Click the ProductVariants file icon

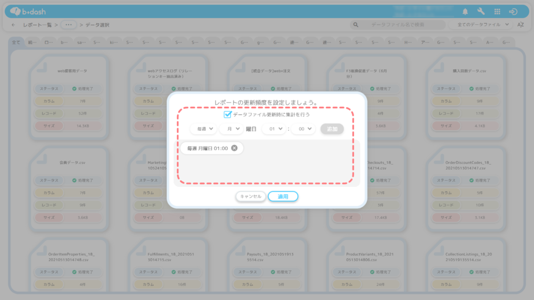click(340, 251)
